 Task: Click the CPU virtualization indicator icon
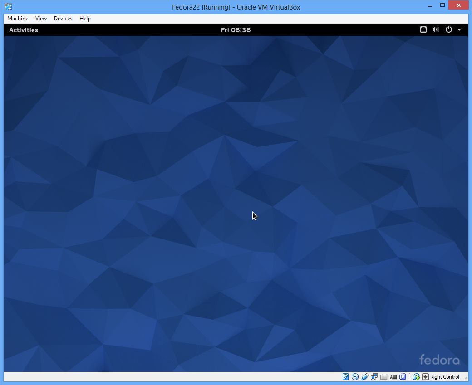pyautogui.click(x=403, y=376)
